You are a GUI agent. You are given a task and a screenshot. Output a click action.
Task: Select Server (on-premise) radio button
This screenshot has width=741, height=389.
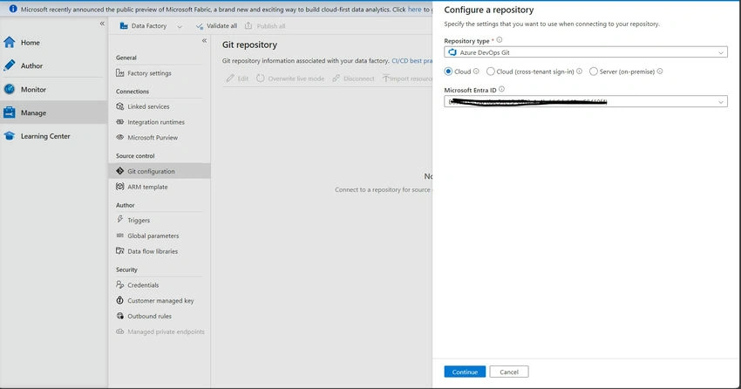point(594,72)
